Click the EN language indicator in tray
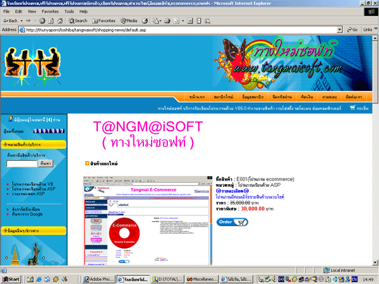 click(x=354, y=280)
